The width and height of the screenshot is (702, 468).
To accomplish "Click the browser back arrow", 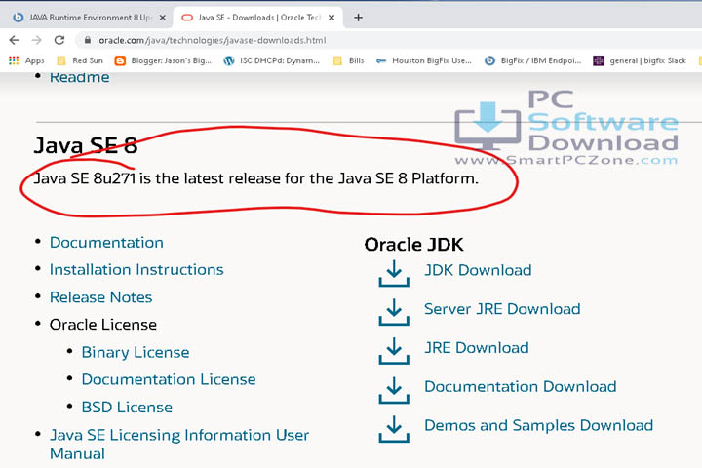I will coord(15,40).
